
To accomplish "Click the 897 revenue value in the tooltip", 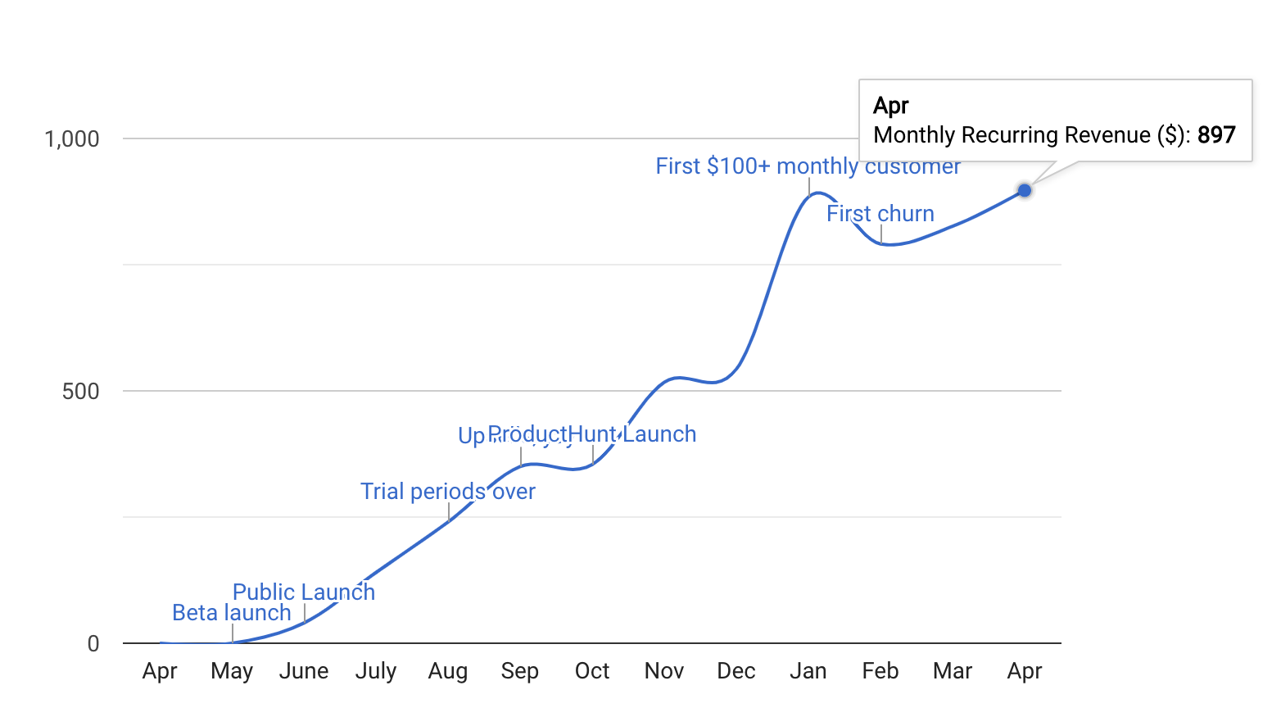I will click(x=1215, y=135).
